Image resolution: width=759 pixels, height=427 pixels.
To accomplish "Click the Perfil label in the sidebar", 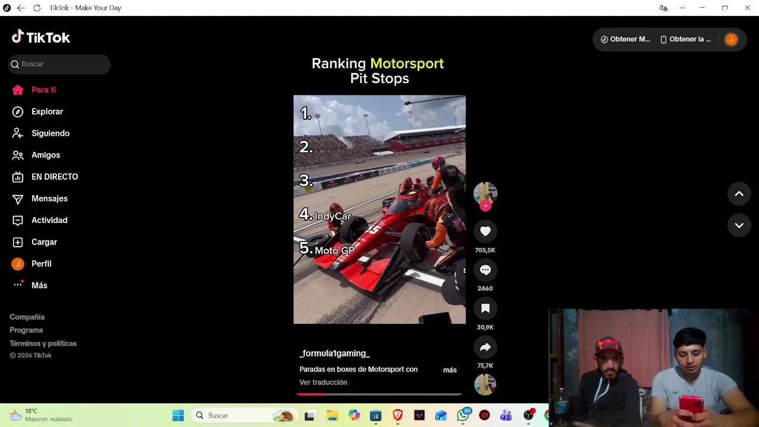I will point(42,264).
